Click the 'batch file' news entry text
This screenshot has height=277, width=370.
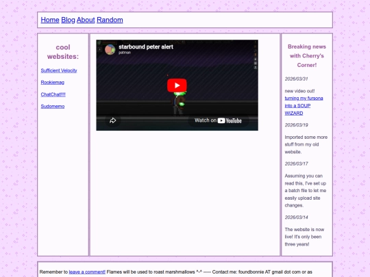(x=306, y=191)
